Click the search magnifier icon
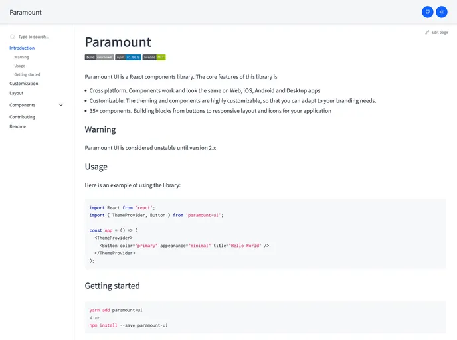Viewport: 457px width, 340px height. 12,37
